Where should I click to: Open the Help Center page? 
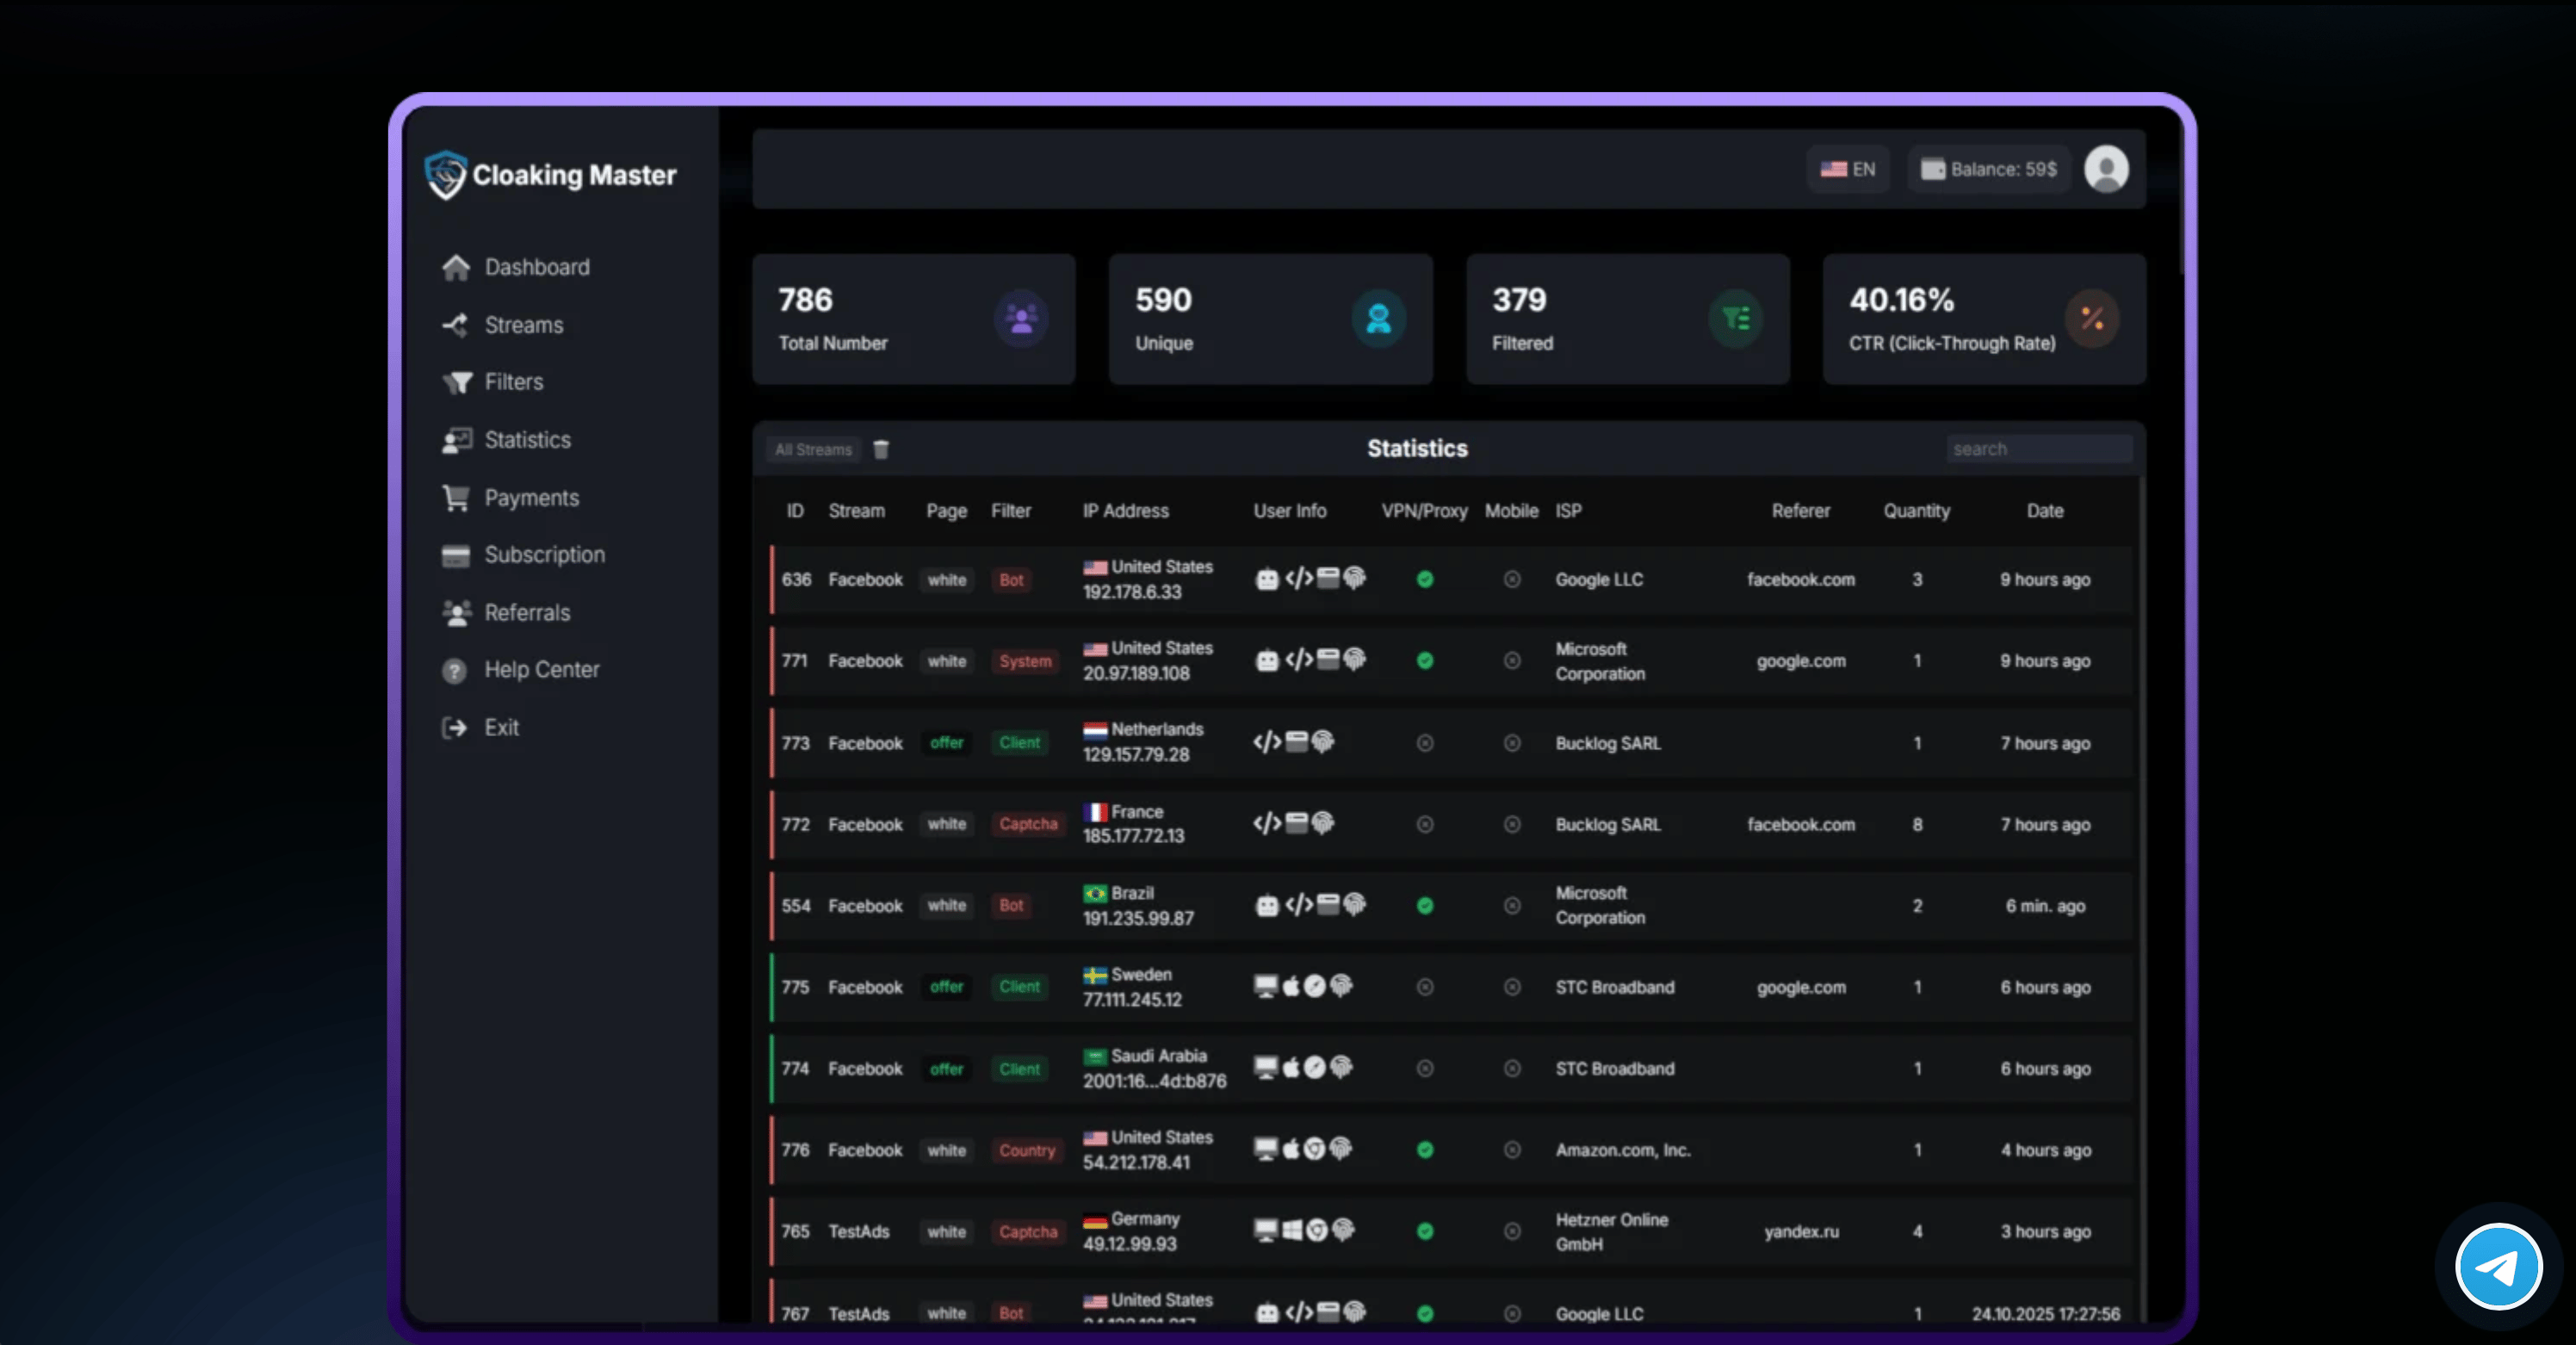point(521,670)
